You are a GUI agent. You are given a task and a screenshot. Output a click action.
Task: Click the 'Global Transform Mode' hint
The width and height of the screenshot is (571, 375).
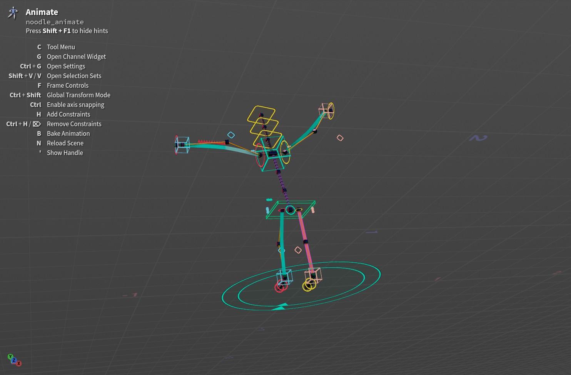point(78,95)
